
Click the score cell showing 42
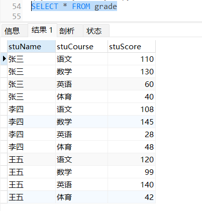[132, 197]
